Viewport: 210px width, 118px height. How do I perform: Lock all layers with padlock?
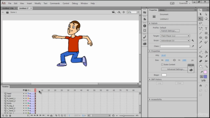pyautogui.click(x=26, y=90)
